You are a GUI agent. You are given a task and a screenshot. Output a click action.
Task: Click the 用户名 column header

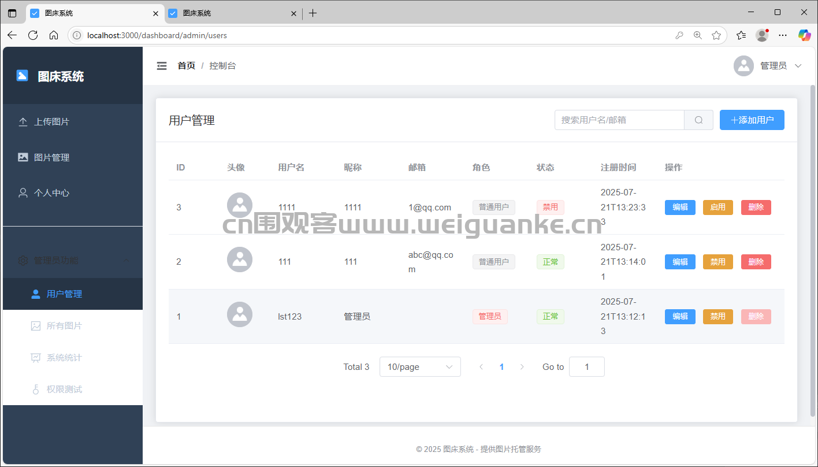pyautogui.click(x=291, y=168)
